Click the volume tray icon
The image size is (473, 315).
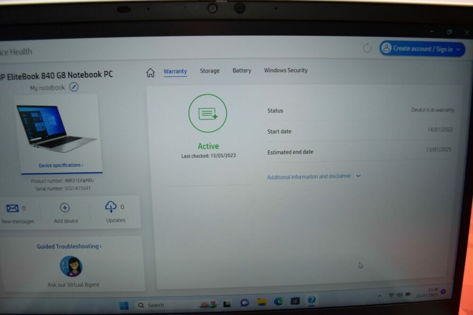point(400,295)
